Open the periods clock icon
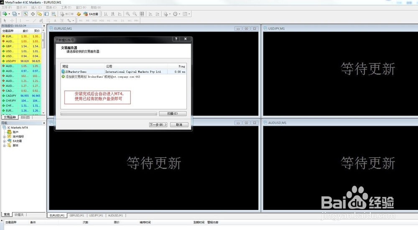 [175, 14]
